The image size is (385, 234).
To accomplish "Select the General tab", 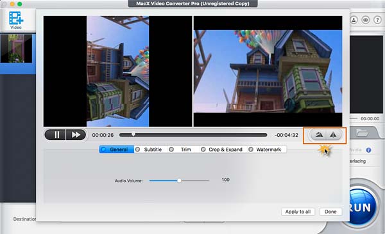I will pyautogui.click(x=117, y=150).
